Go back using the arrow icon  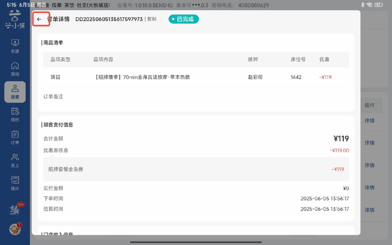tap(39, 19)
